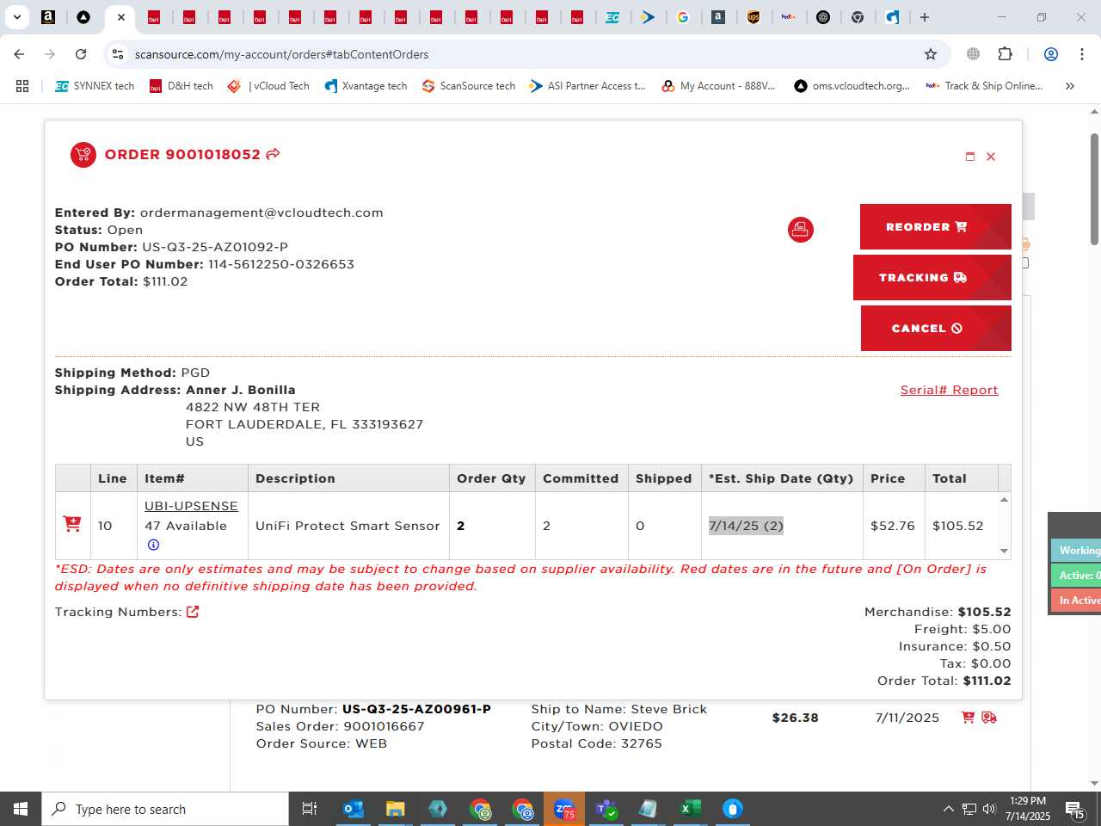Open Outlook from the taskbar
Screen dimensions: 1101x826
click(x=353, y=809)
